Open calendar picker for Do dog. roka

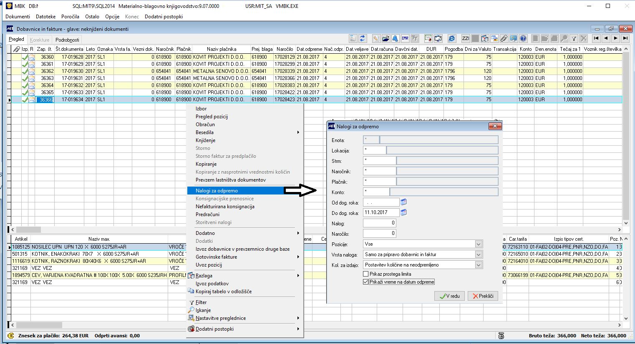403,212
